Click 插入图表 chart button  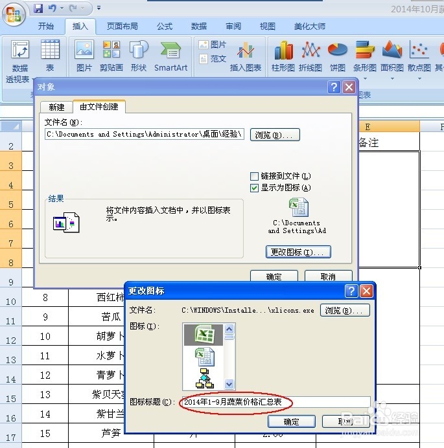point(246,56)
